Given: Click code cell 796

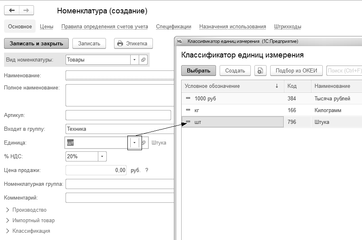Looking at the screenshot, I should point(298,122).
